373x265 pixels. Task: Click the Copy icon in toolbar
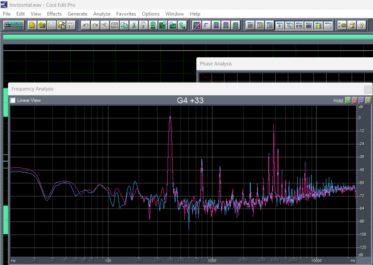(124, 25)
